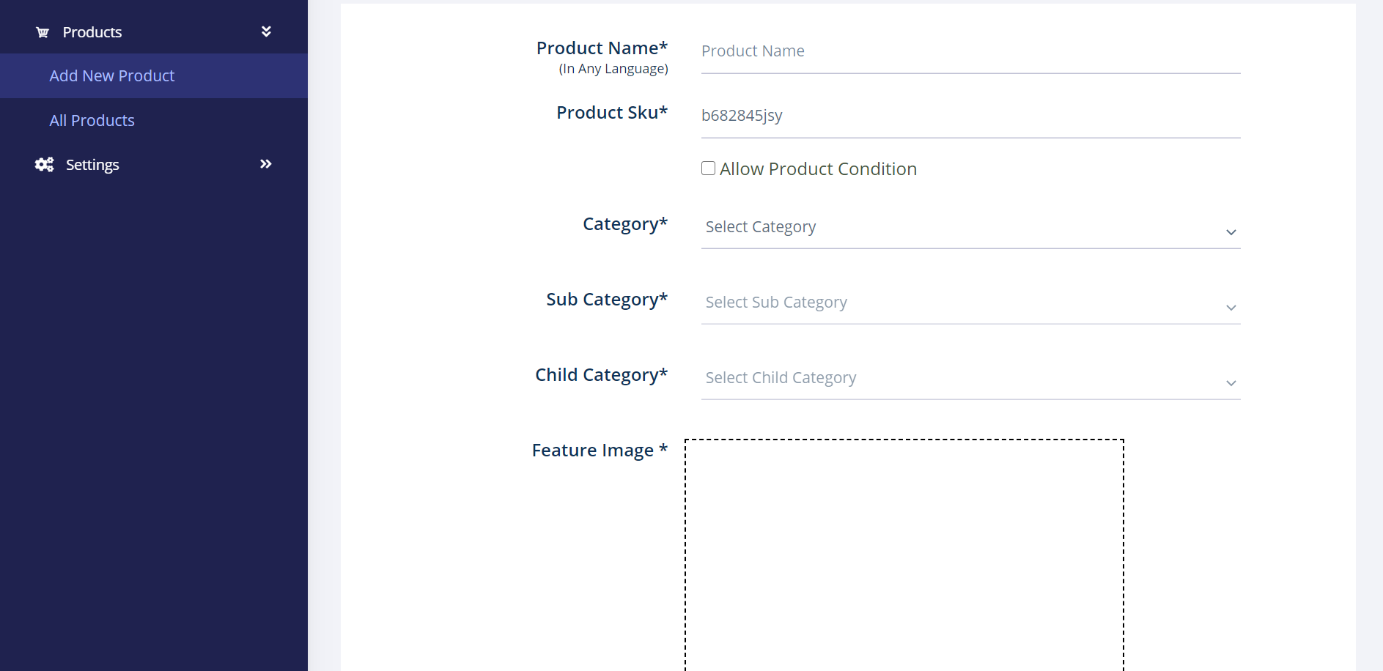Expand Settings menu via double arrow

coord(266,164)
